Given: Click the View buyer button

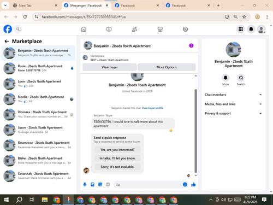Looking at the screenshot, I should coord(110,67).
